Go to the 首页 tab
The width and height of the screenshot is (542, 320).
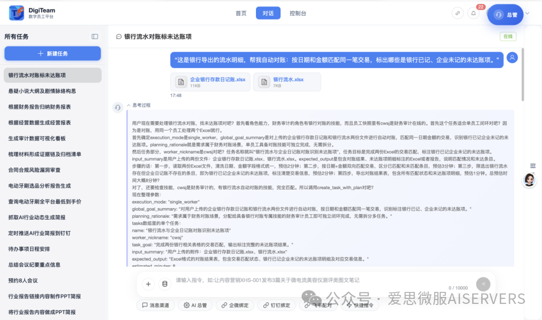241,14
